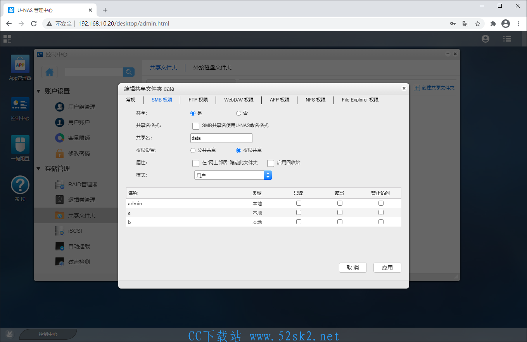527x342 pixels.
Task: Check read-write (读写) for user b
Action: [x=340, y=222]
